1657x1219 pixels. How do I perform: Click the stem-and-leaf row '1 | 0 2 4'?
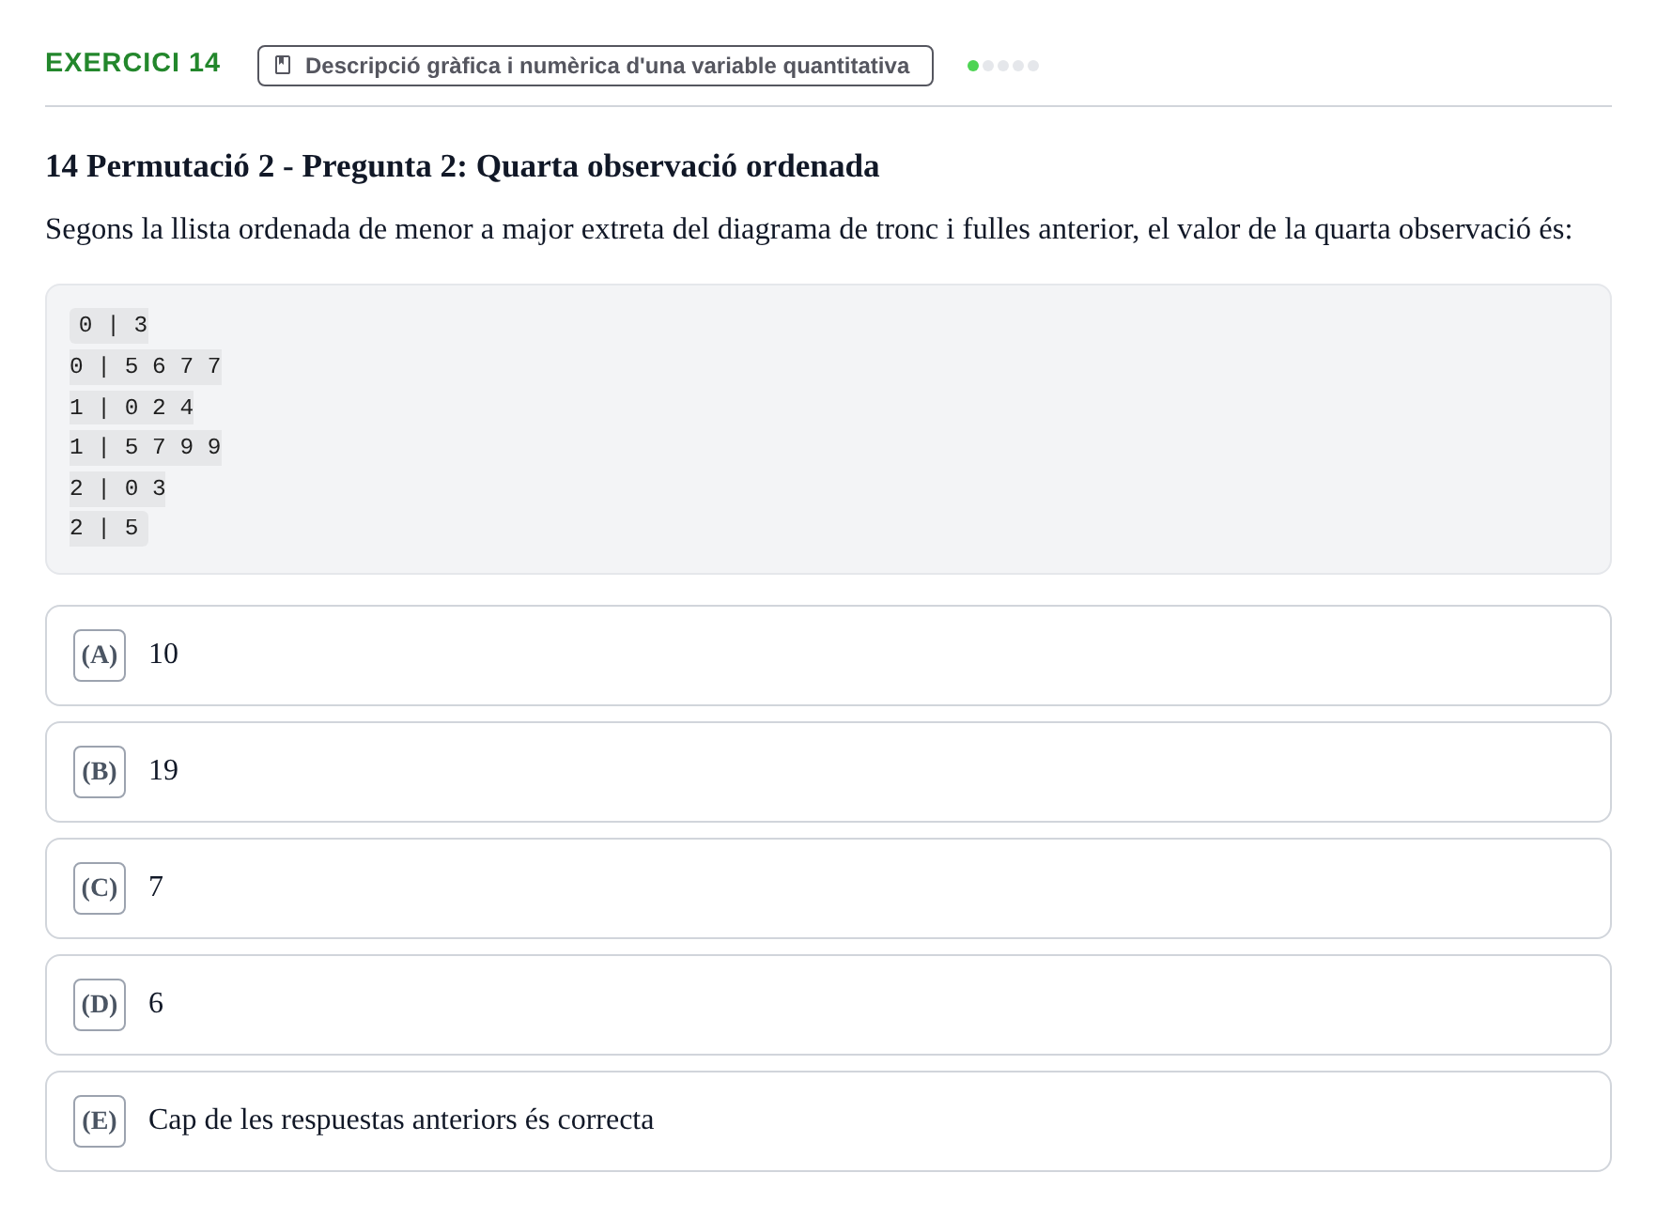[132, 408]
